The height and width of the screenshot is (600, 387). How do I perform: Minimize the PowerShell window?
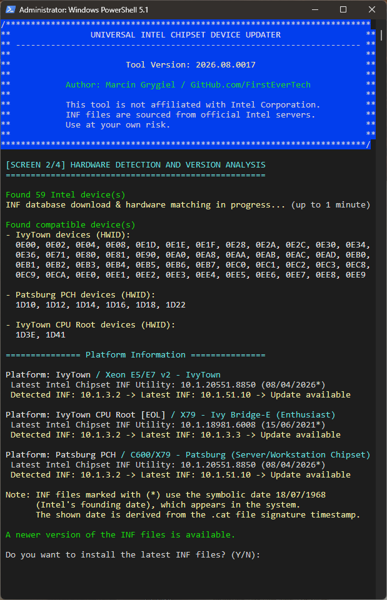pos(315,9)
